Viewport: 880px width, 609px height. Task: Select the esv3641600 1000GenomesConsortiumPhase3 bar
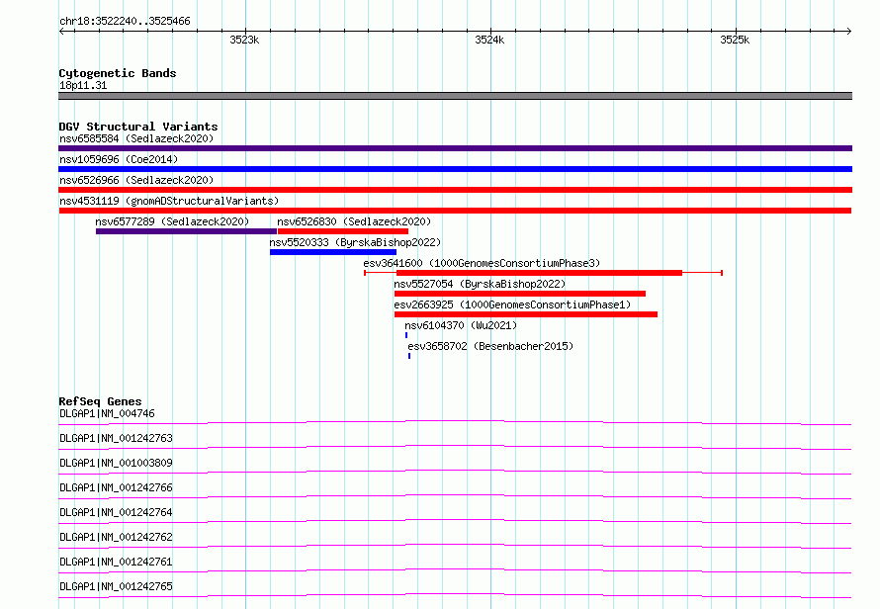click(543, 273)
